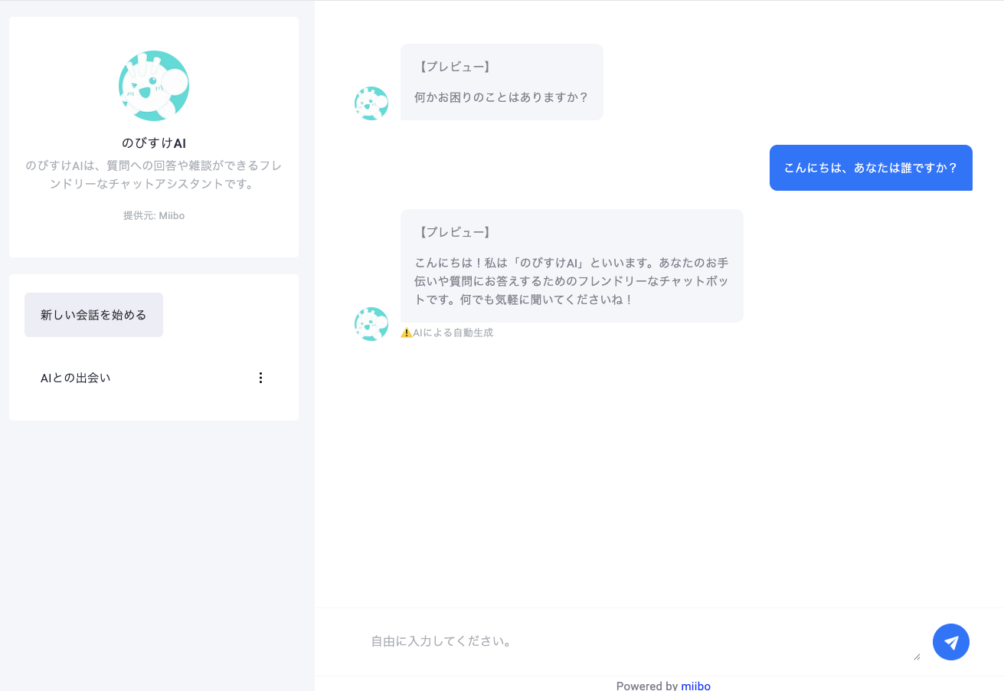The width and height of the screenshot is (1004, 691).
Task: Click the のびすけAI title in sidebar
Action: [154, 143]
